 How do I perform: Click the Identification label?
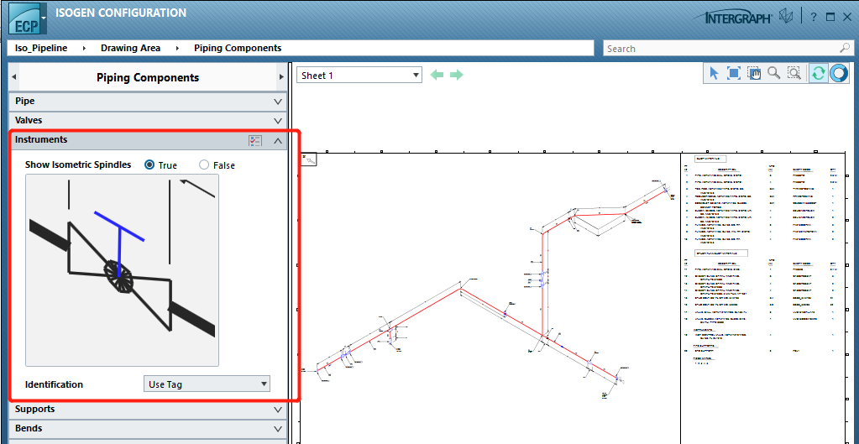55,384
